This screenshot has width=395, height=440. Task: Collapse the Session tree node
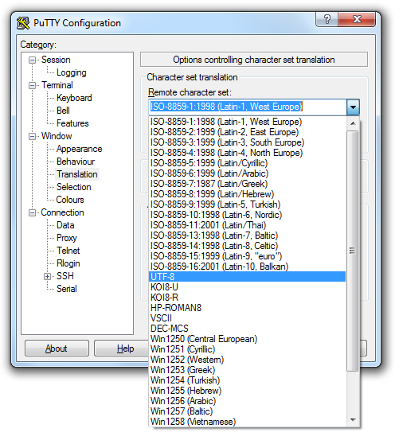[x=33, y=60]
